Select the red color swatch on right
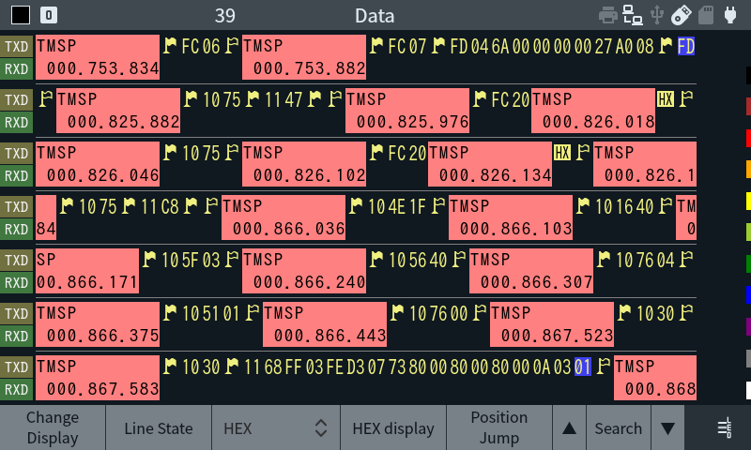This screenshot has height=450, width=751. coord(748,138)
